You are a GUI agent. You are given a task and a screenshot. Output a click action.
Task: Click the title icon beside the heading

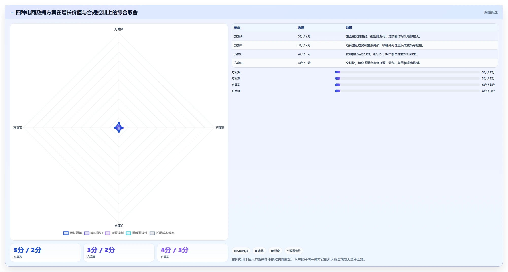coord(12,13)
